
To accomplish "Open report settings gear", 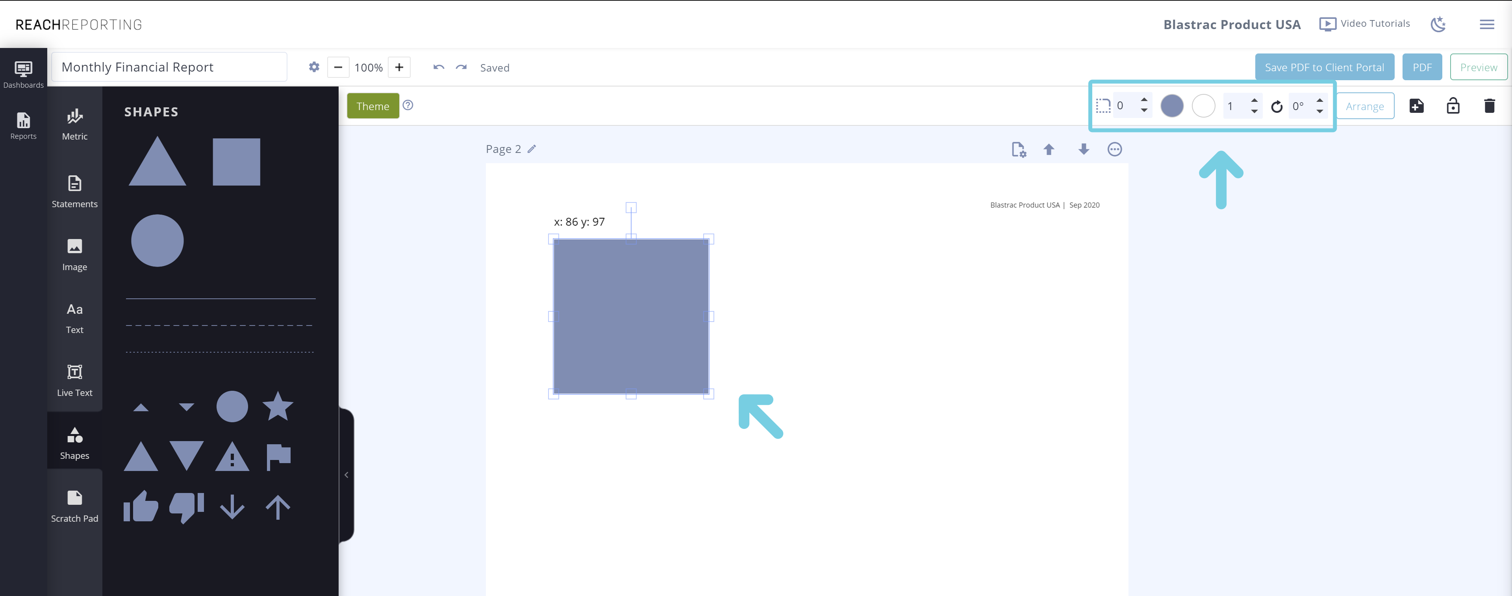I will tap(314, 67).
